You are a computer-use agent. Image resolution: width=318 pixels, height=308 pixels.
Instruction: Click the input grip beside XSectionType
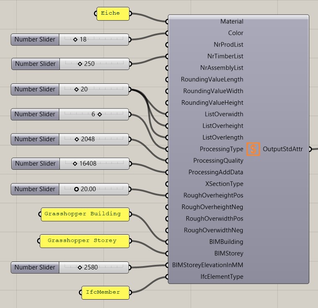[x=167, y=184]
